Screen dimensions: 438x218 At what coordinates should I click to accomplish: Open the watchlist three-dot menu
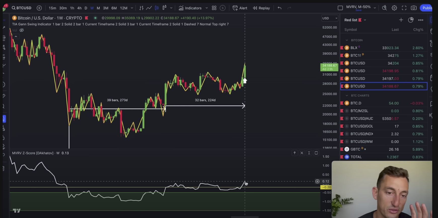[x=421, y=20]
